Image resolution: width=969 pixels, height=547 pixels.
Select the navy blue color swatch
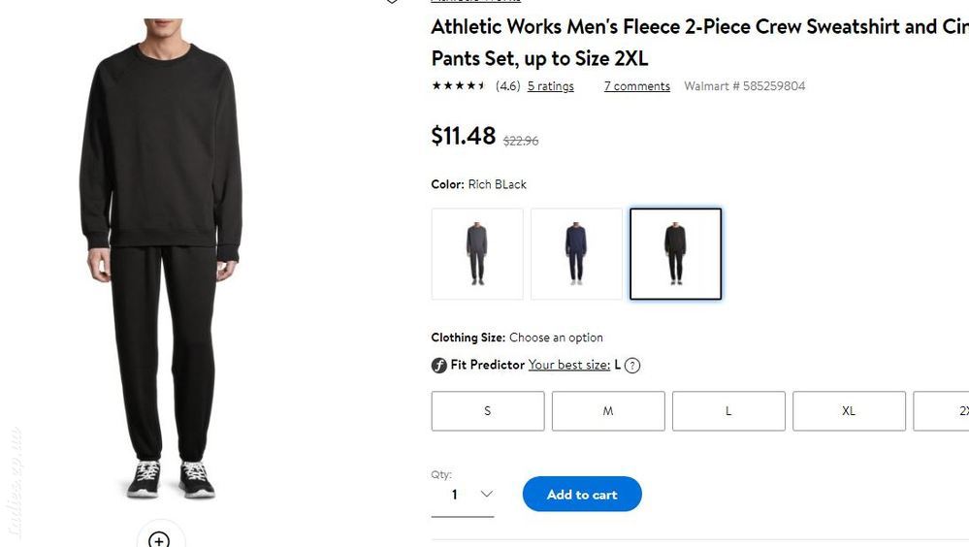[576, 254]
